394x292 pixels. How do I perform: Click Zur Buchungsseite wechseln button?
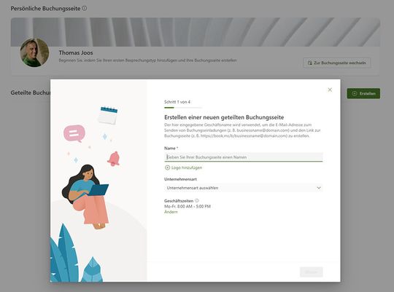[336, 63]
